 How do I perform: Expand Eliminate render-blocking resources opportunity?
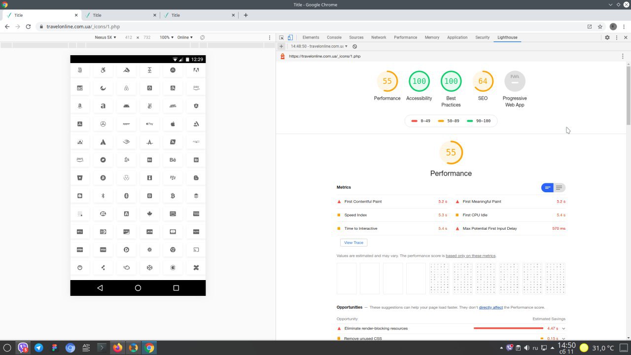point(451,328)
